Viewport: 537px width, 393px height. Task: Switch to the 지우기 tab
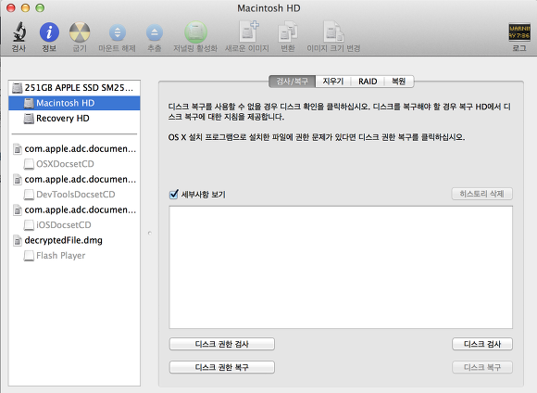pos(333,82)
